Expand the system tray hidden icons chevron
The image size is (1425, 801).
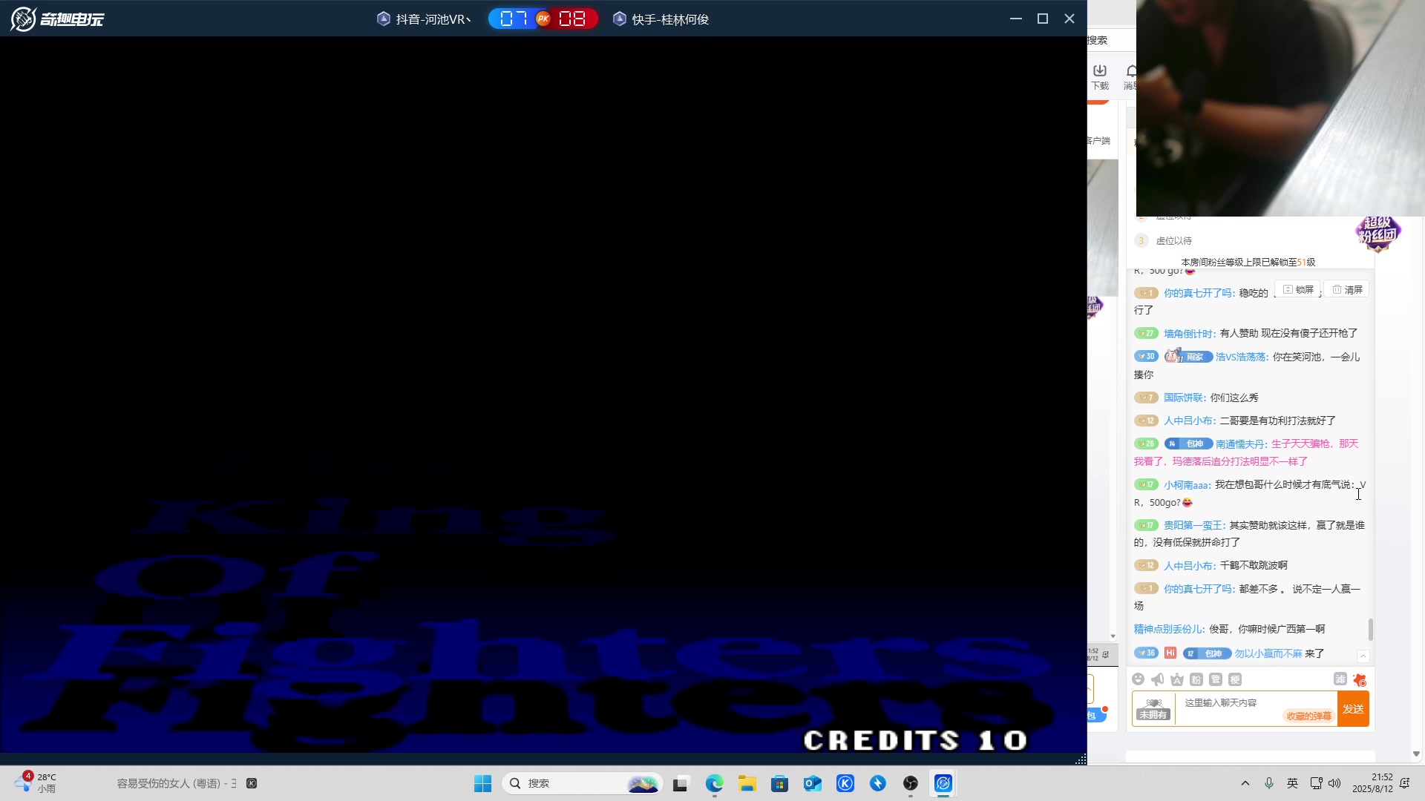[x=1245, y=783]
